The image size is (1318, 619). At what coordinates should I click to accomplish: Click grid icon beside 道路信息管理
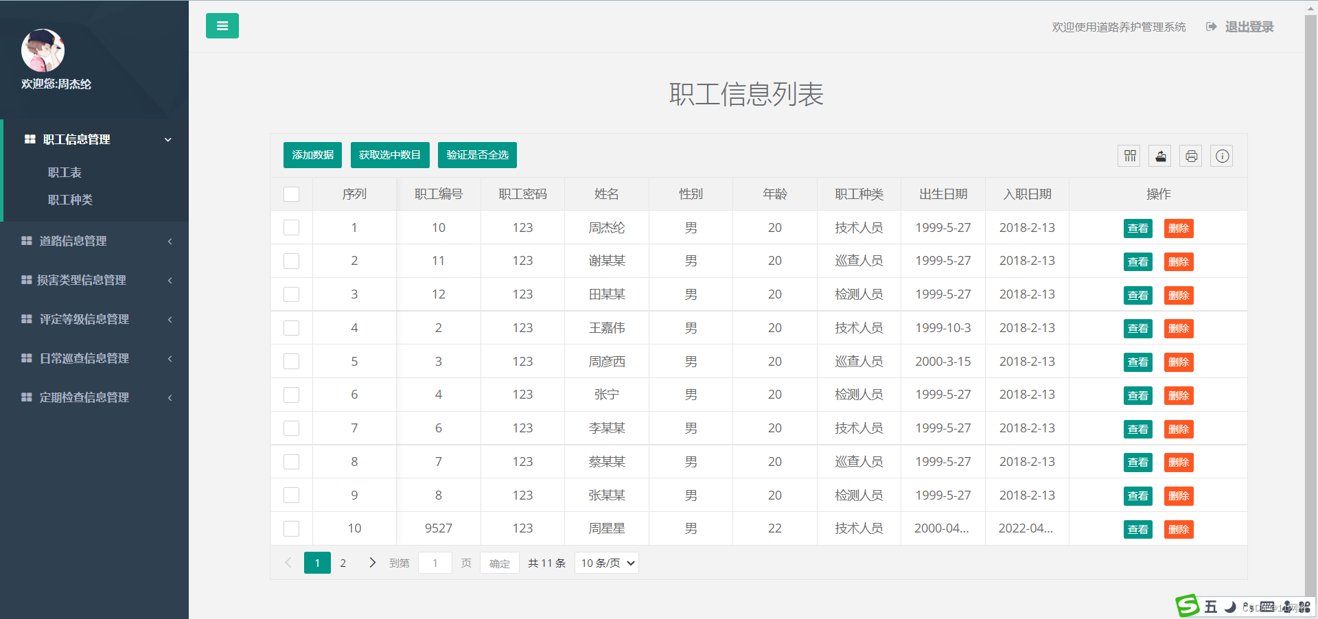pyautogui.click(x=27, y=241)
